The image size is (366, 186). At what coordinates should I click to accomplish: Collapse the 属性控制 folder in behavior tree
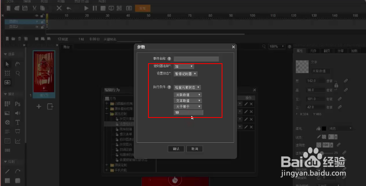107,114
